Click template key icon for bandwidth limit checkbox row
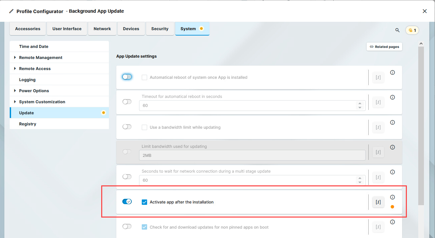The image size is (435, 238). pyautogui.click(x=378, y=127)
